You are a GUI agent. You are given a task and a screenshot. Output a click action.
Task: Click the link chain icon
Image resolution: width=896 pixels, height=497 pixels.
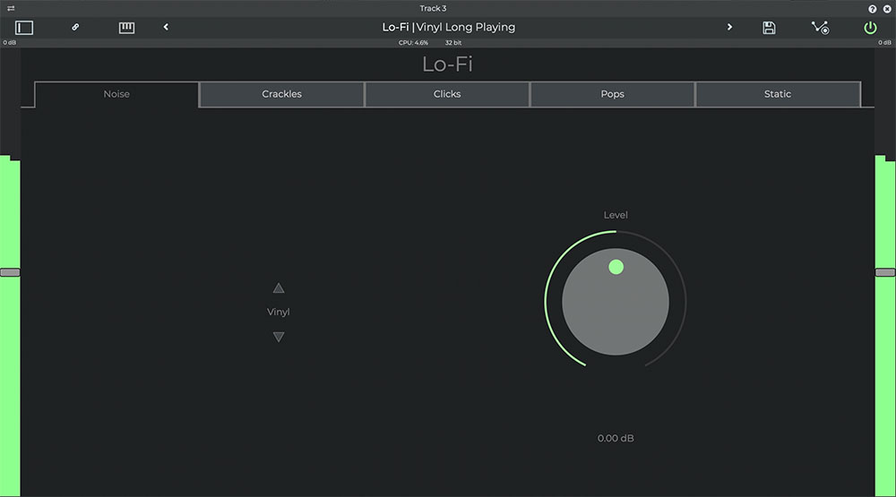click(75, 28)
